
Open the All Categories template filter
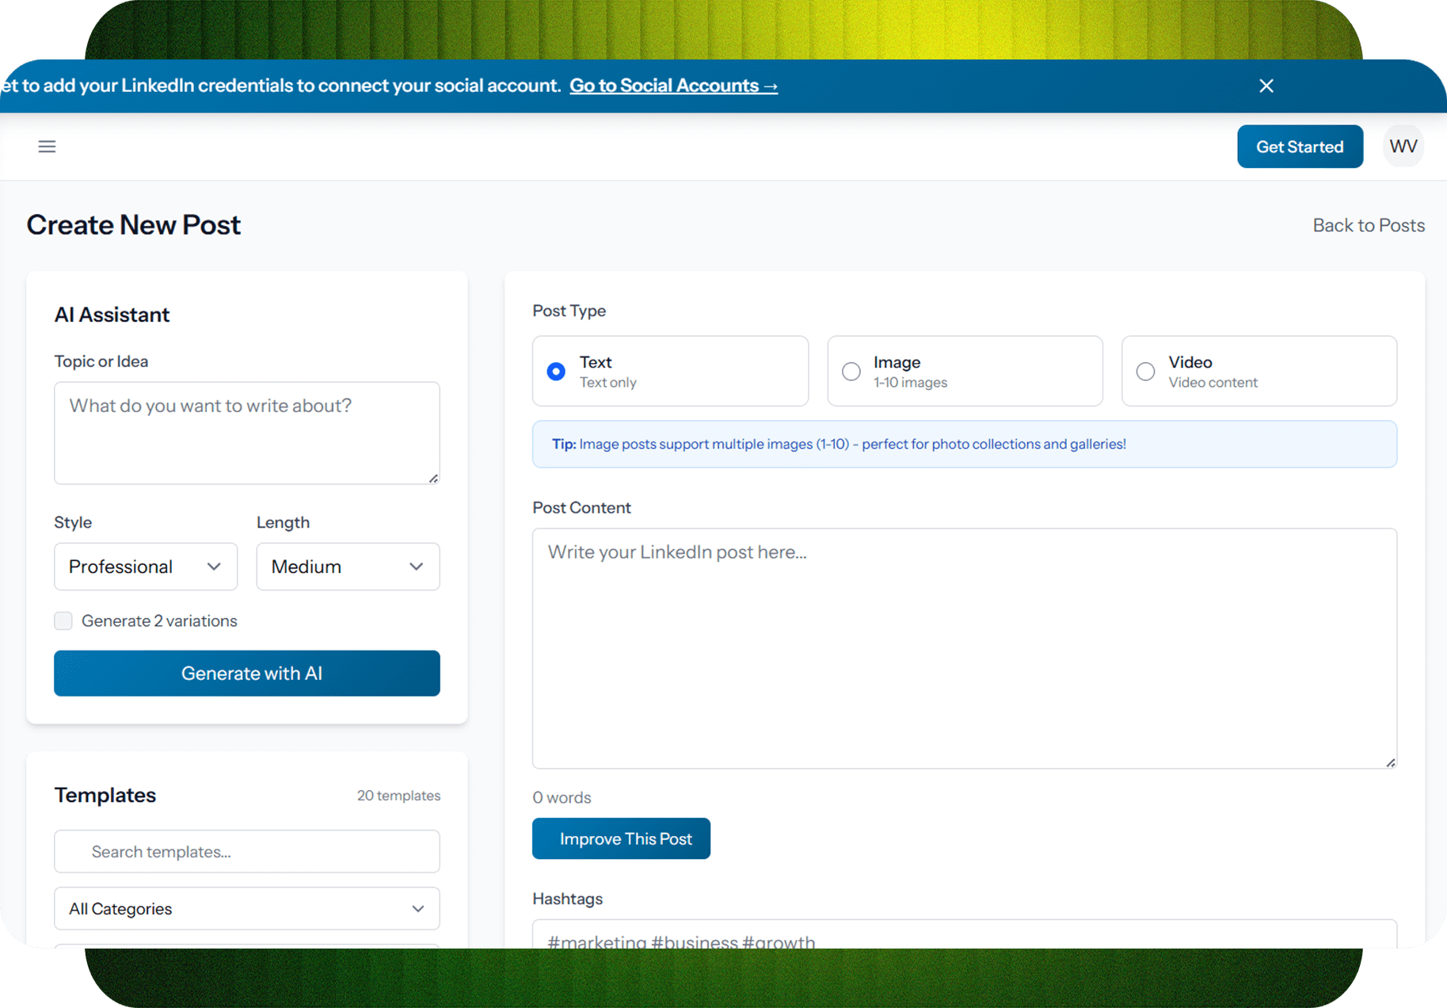(246, 908)
